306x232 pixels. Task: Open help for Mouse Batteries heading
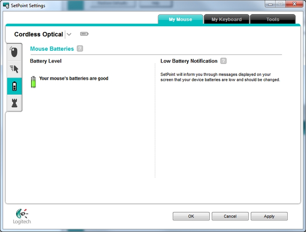(x=80, y=49)
